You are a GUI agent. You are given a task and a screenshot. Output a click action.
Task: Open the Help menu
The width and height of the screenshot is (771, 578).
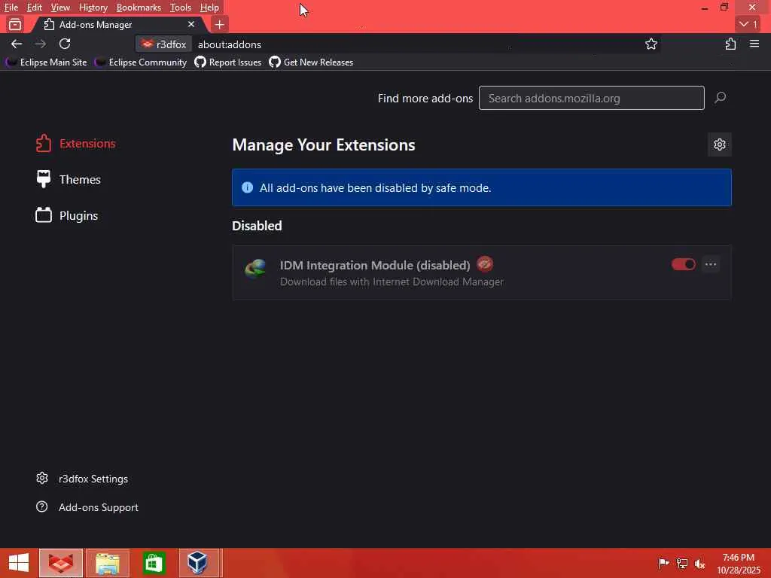(x=209, y=8)
